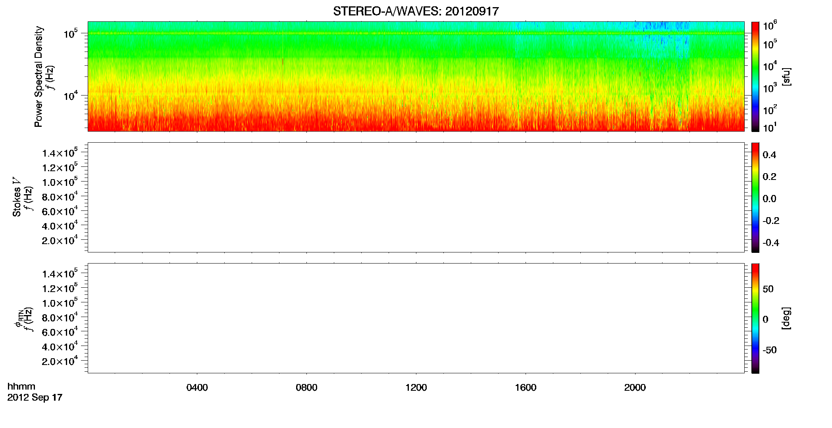Select the power spectral density color bar

pos(755,76)
